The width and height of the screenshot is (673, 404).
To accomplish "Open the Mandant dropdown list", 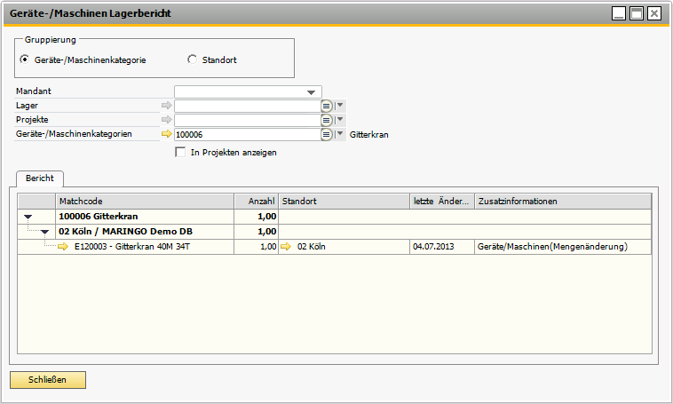I will (311, 91).
